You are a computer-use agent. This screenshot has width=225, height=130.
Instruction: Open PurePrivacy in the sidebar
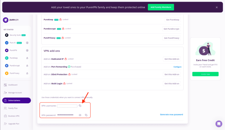pyautogui.click(x=14, y=73)
